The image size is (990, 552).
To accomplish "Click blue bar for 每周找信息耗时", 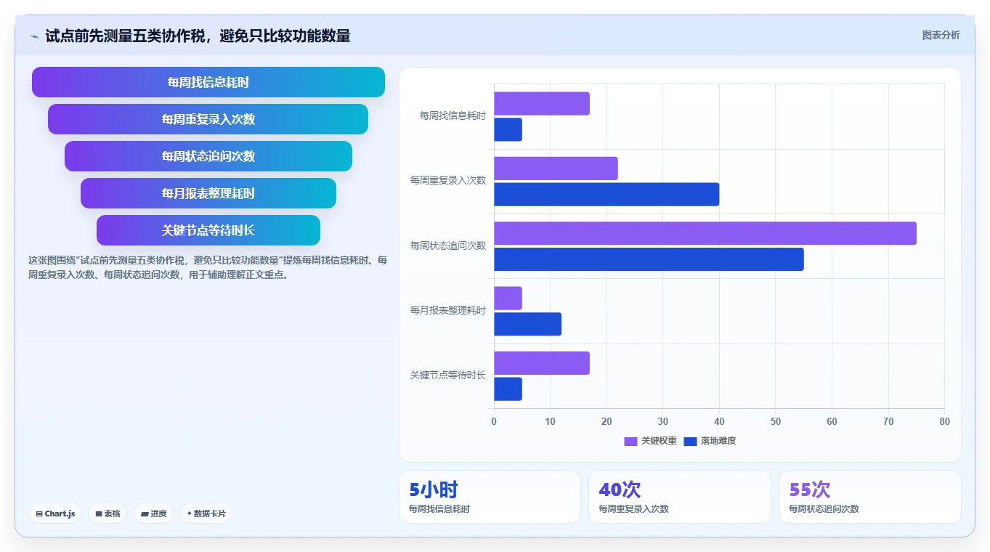I will [508, 129].
